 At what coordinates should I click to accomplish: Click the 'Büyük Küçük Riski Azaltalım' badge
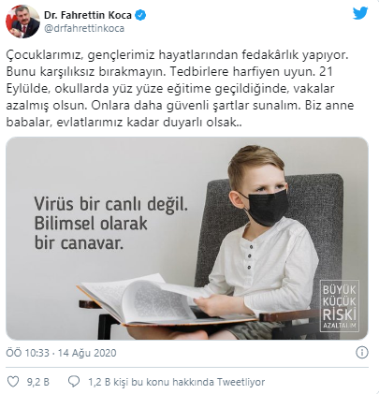tap(340, 306)
